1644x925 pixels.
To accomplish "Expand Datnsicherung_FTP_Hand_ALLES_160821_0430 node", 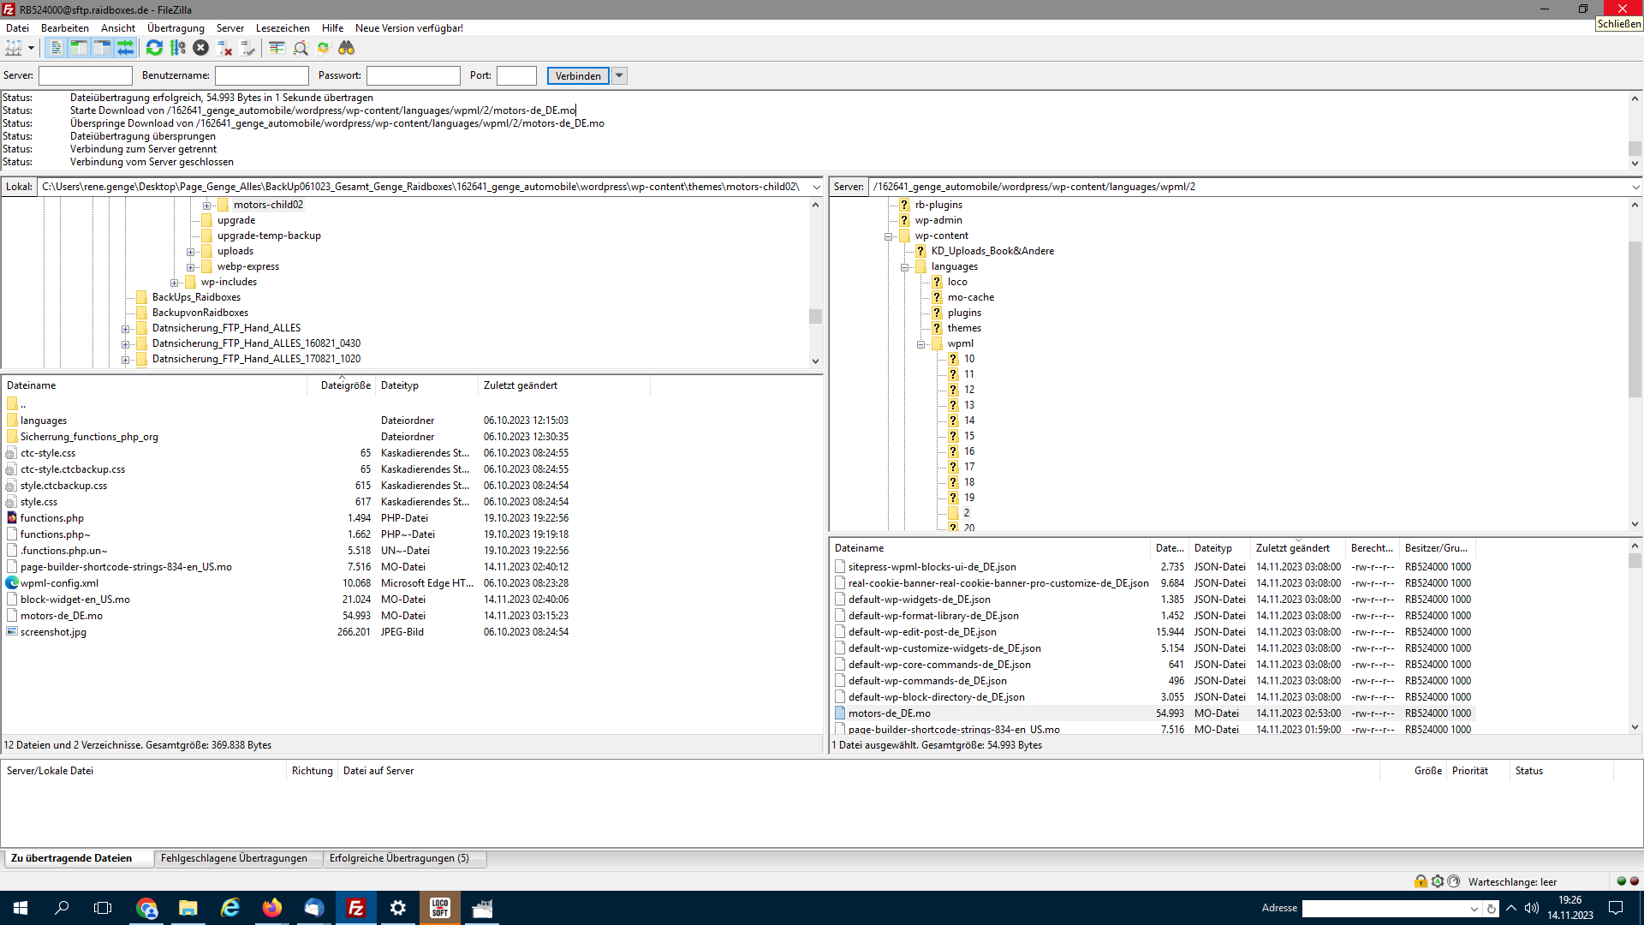I will [125, 344].
